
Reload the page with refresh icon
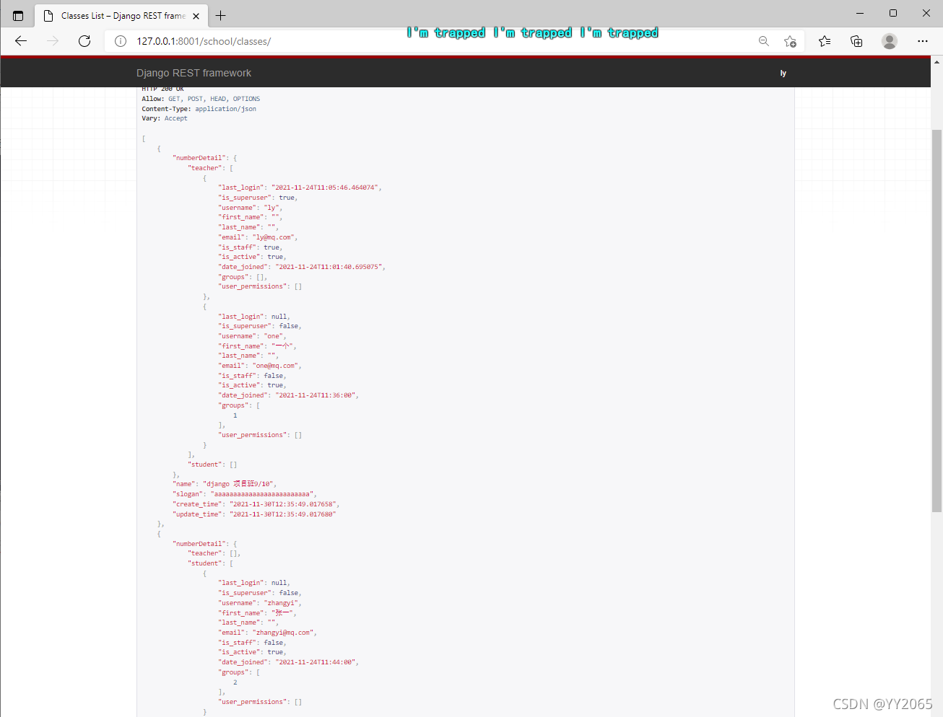84,41
